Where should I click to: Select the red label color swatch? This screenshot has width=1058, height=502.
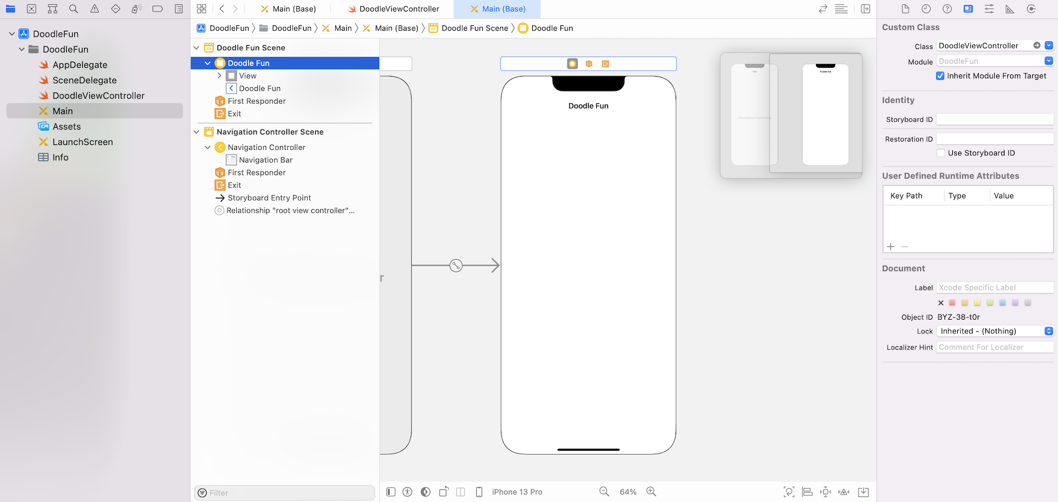pyautogui.click(x=952, y=303)
